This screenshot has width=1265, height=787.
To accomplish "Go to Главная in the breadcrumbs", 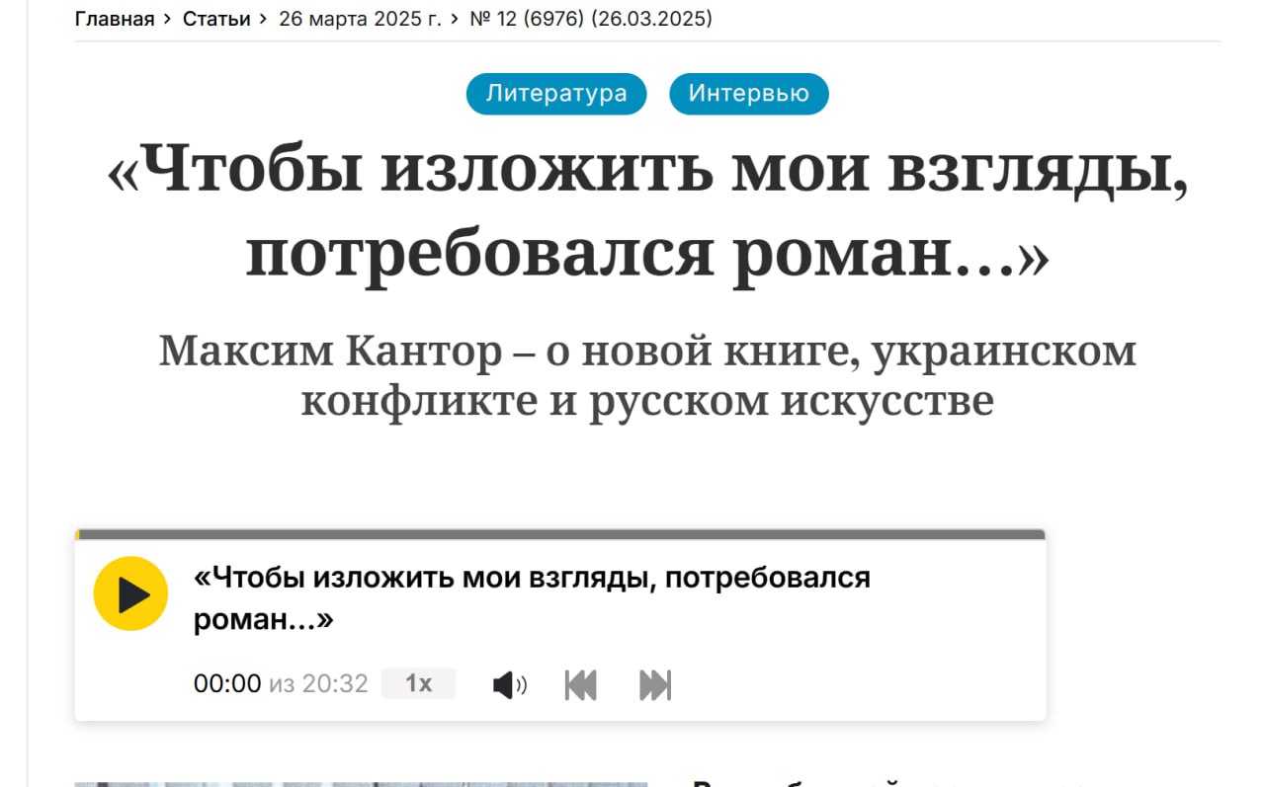I will (x=115, y=19).
